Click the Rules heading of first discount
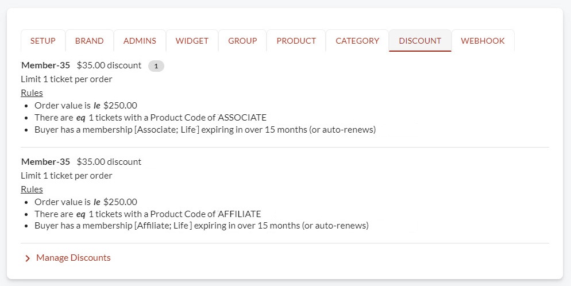 click(x=32, y=93)
